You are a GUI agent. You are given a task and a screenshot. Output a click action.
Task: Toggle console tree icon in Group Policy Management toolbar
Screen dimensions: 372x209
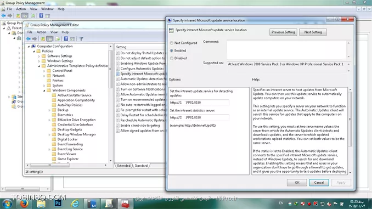point(25,16)
